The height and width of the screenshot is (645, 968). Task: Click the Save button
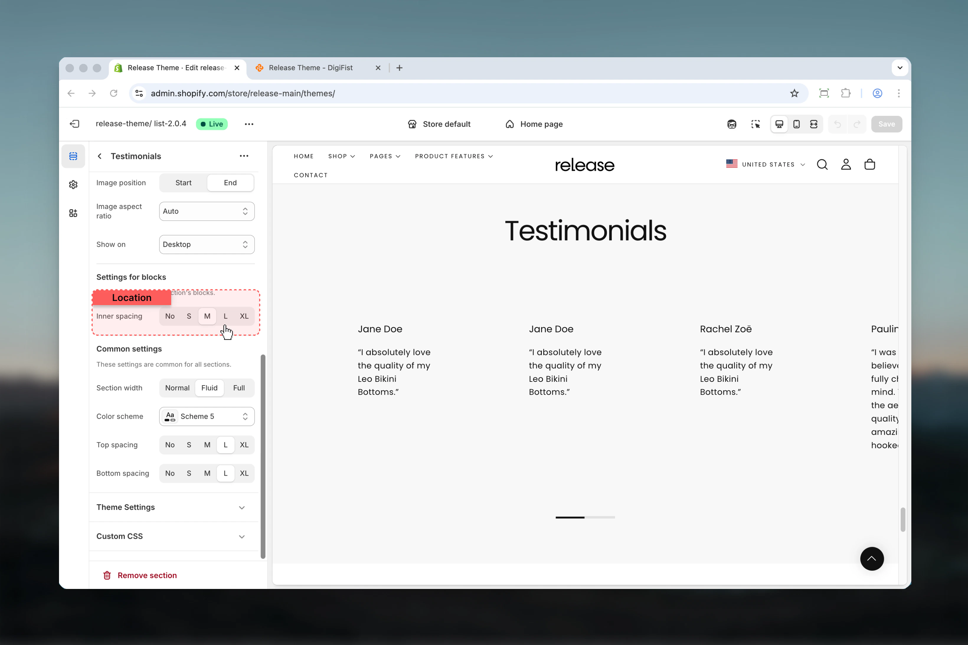(x=887, y=124)
